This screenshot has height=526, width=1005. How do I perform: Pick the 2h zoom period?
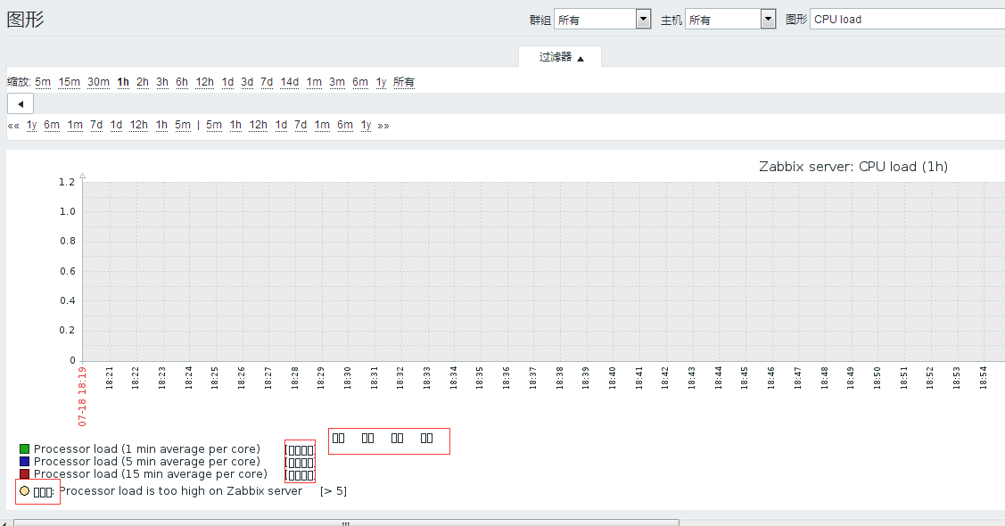tap(143, 82)
